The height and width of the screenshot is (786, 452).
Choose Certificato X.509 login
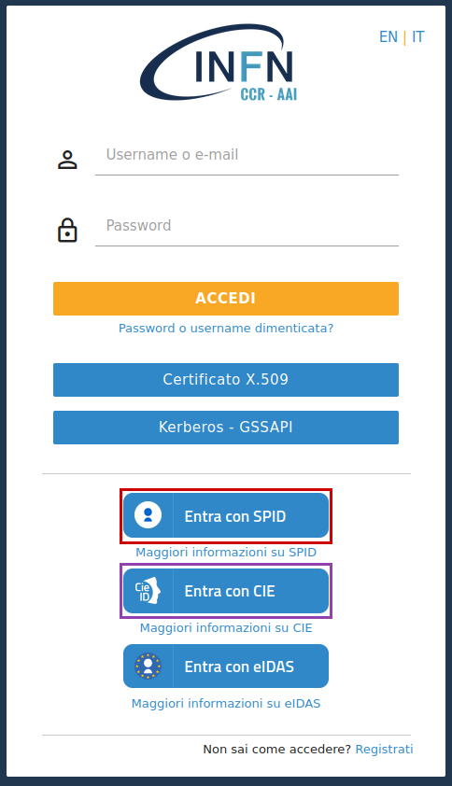pos(226,380)
